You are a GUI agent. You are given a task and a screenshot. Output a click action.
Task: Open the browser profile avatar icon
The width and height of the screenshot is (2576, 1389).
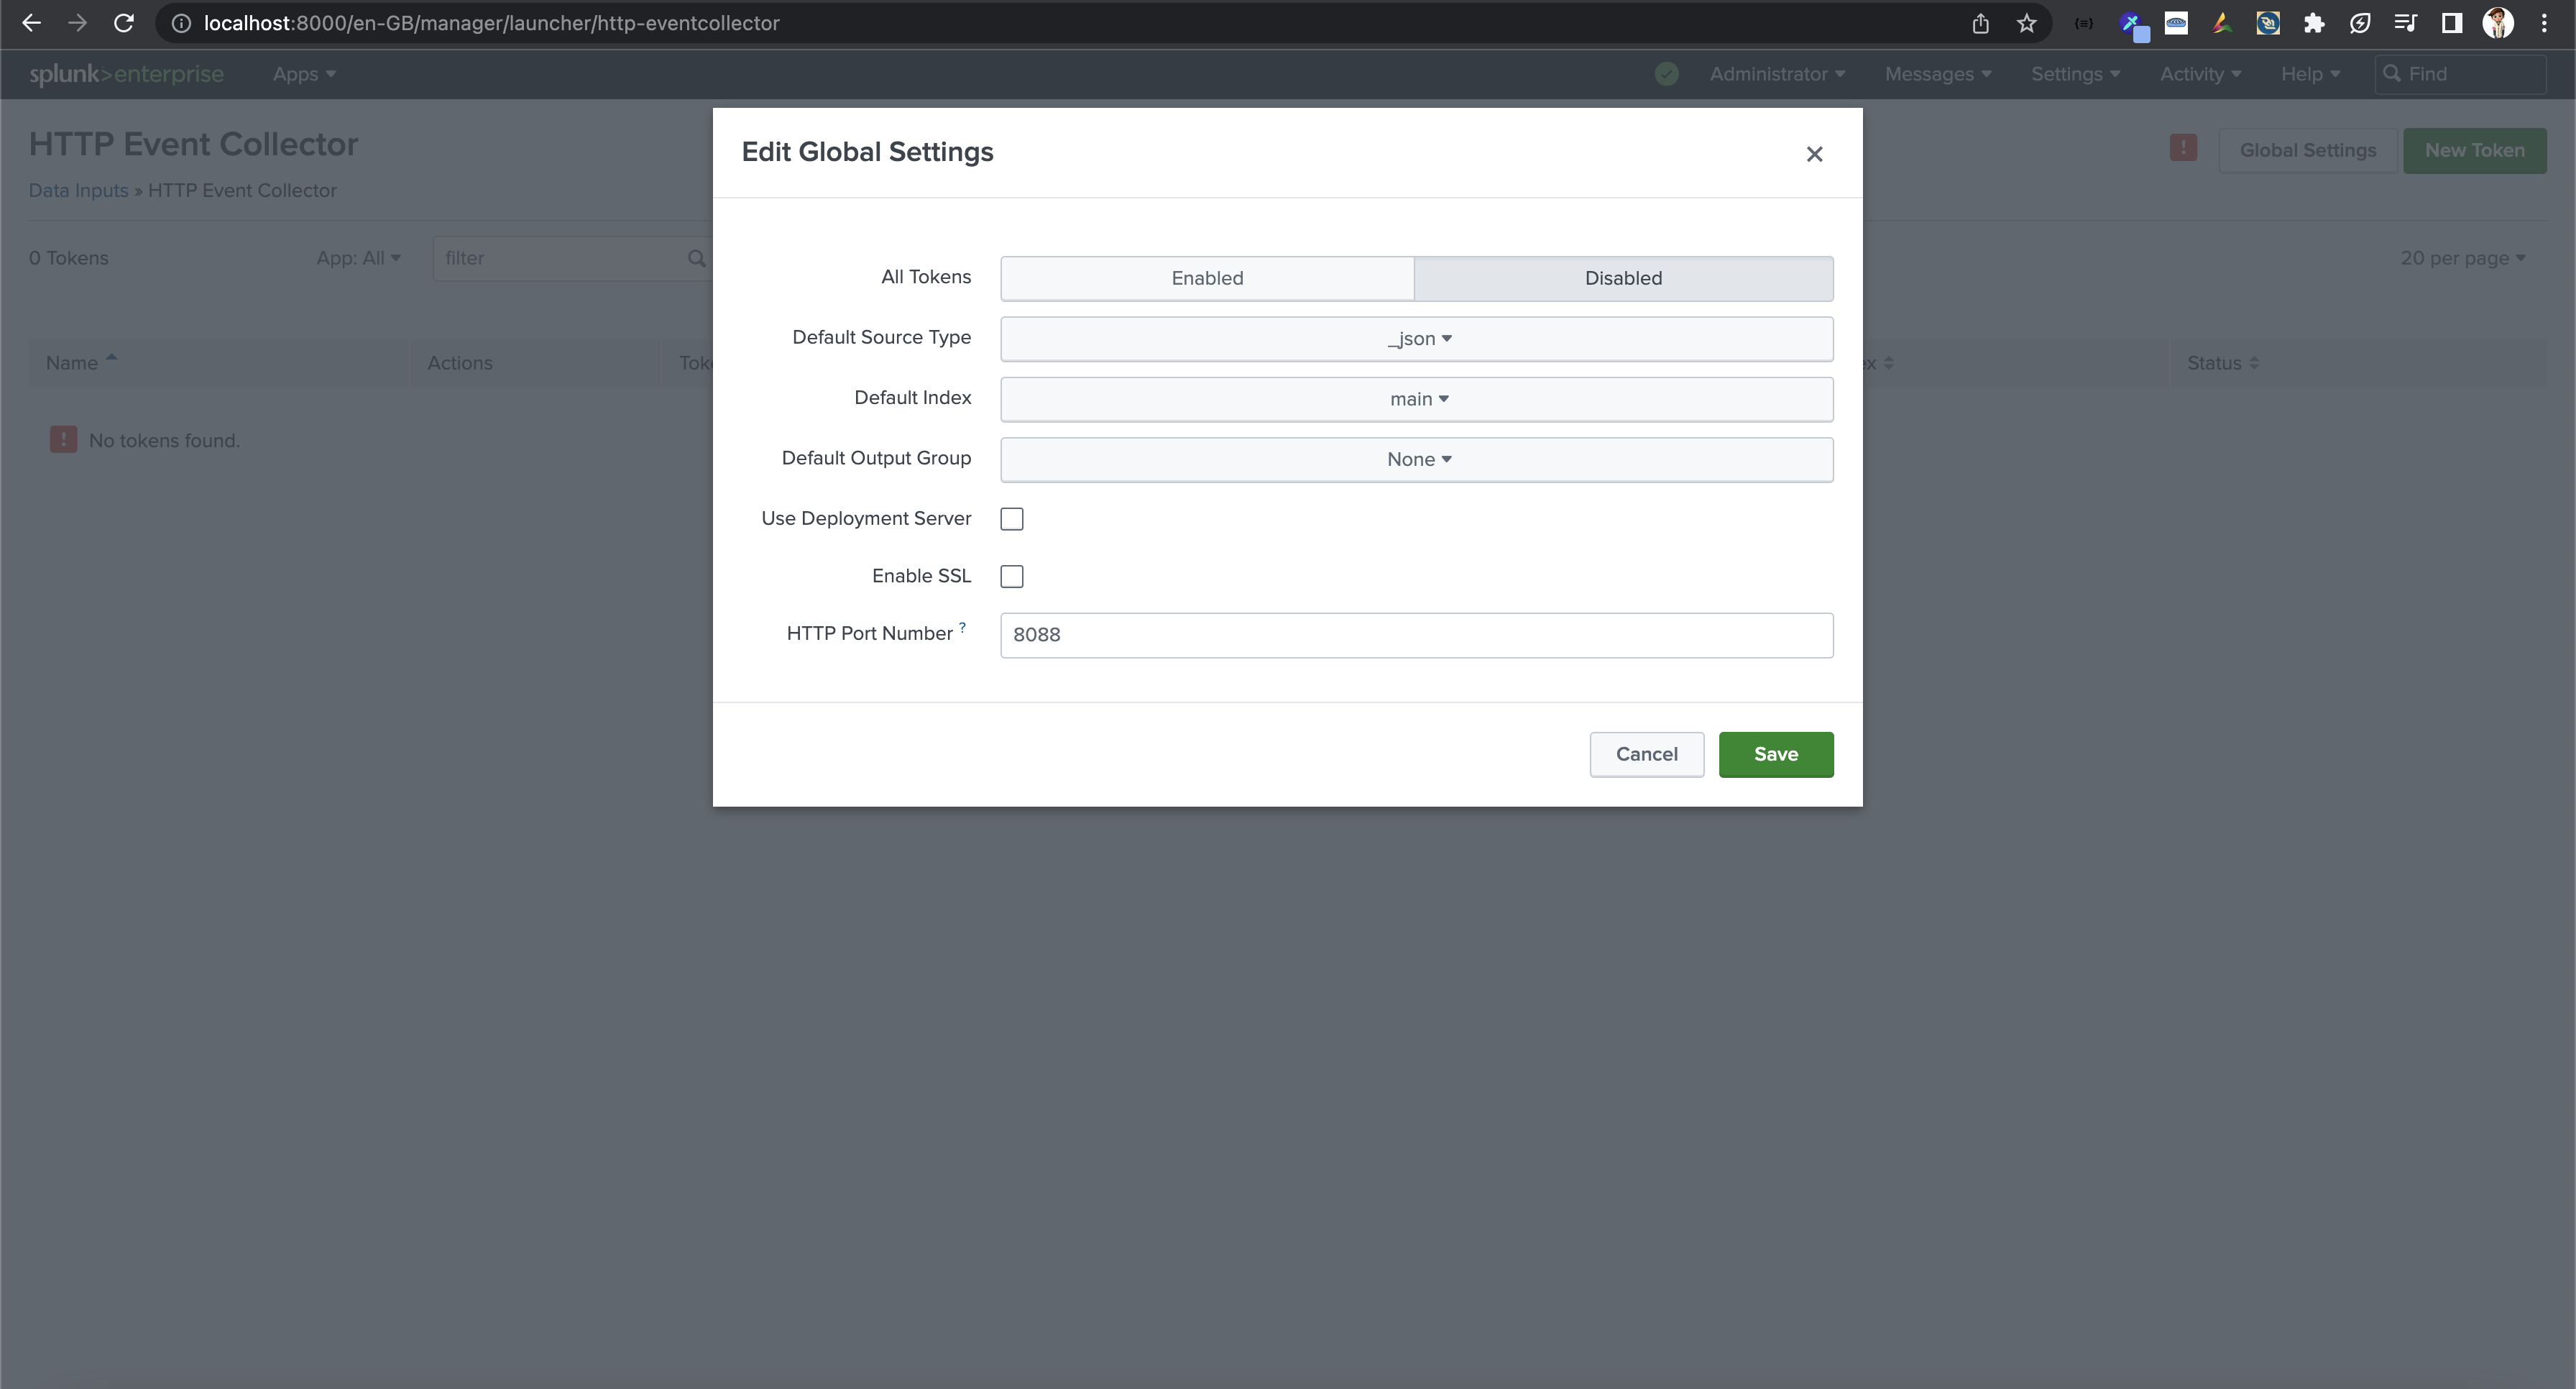(x=2498, y=22)
